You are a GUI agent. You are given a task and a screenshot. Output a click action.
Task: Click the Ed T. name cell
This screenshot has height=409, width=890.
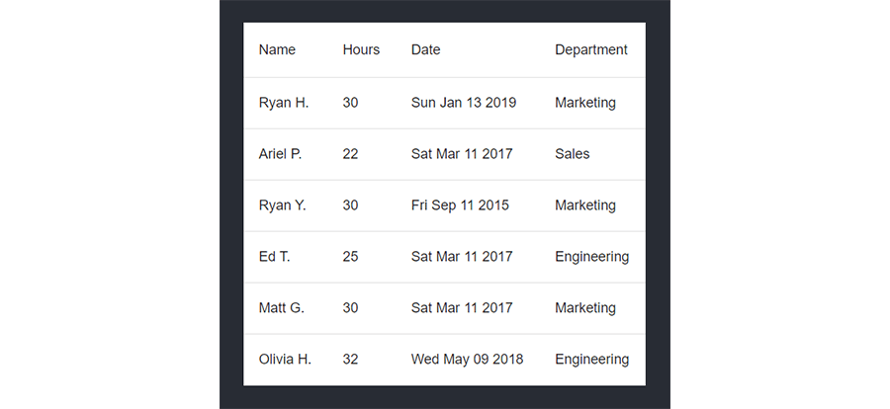(274, 257)
